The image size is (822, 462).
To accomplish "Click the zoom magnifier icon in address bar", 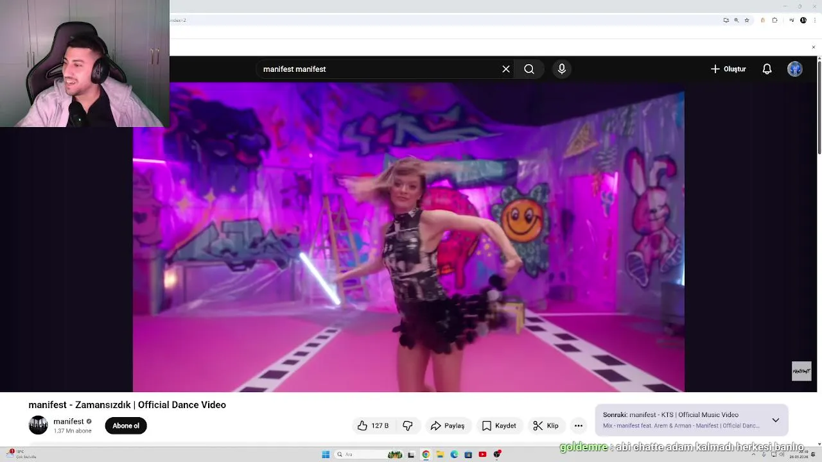I will pyautogui.click(x=737, y=20).
